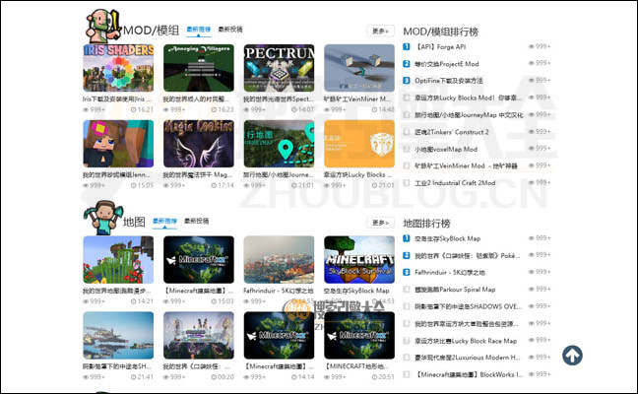Open the 阴影笼罩下的中途岛 map thumbnail

(118, 335)
